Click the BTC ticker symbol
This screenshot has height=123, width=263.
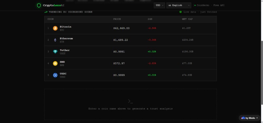click(x=62, y=30)
